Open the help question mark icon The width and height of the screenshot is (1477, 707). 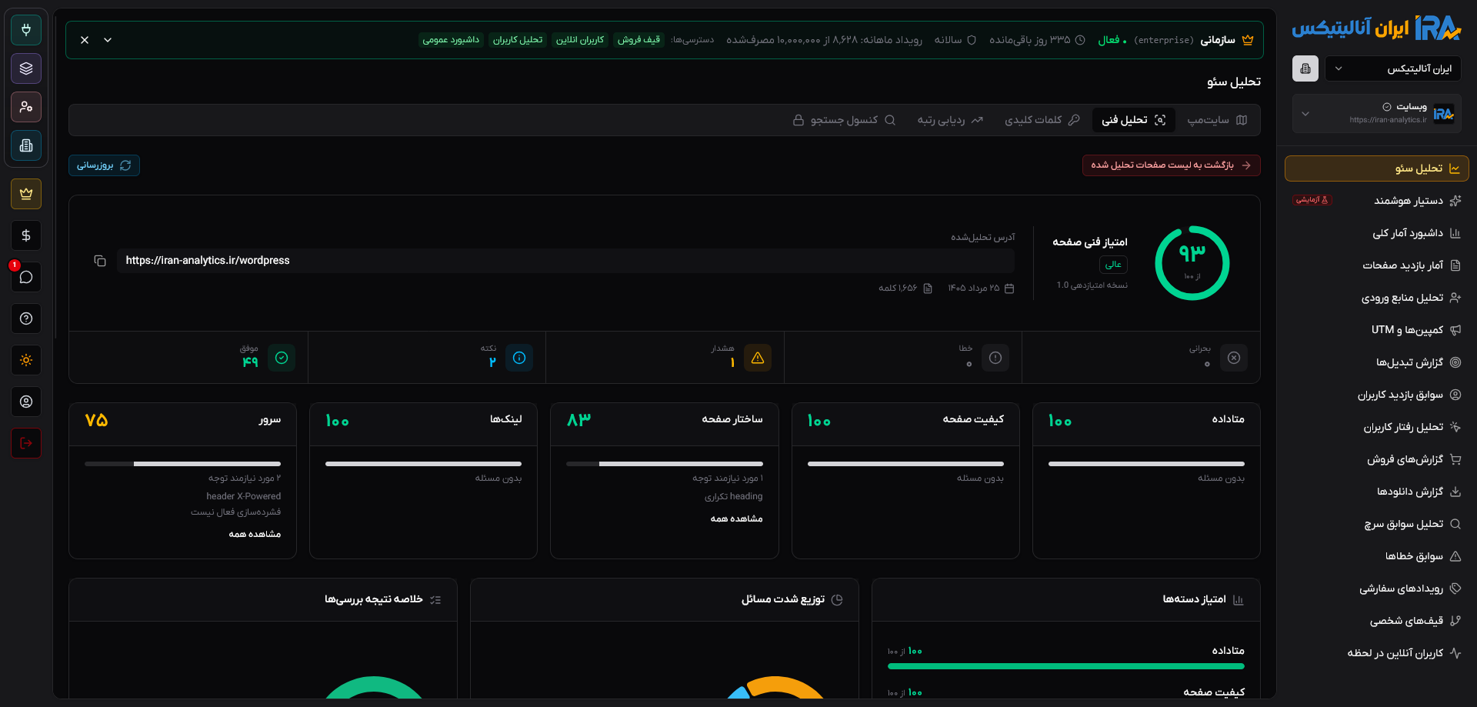point(26,318)
